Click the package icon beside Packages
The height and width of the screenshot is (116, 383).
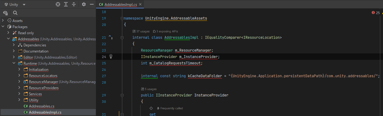point(9,27)
